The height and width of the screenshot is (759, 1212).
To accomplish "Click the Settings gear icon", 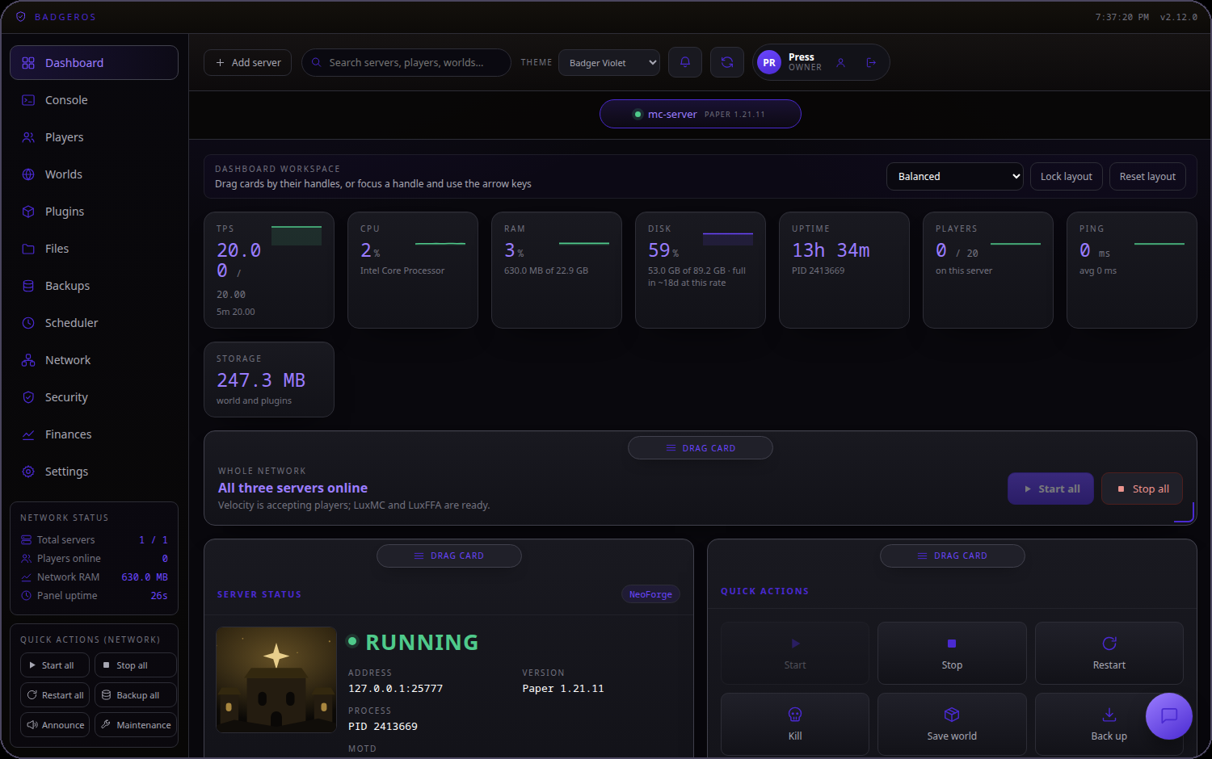I will 28,472.
